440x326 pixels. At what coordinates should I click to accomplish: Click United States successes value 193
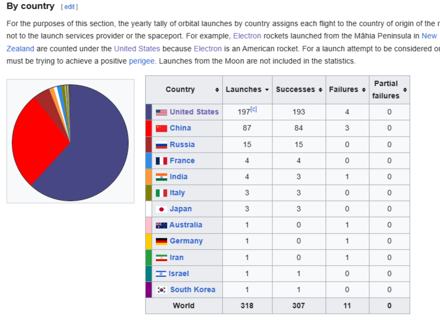click(299, 112)
